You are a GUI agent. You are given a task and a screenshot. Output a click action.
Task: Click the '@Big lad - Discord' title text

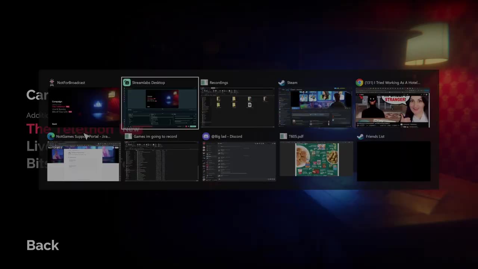click(227, 136)
